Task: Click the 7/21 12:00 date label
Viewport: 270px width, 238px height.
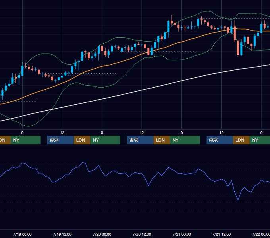Action: click(x=222, y=234)
